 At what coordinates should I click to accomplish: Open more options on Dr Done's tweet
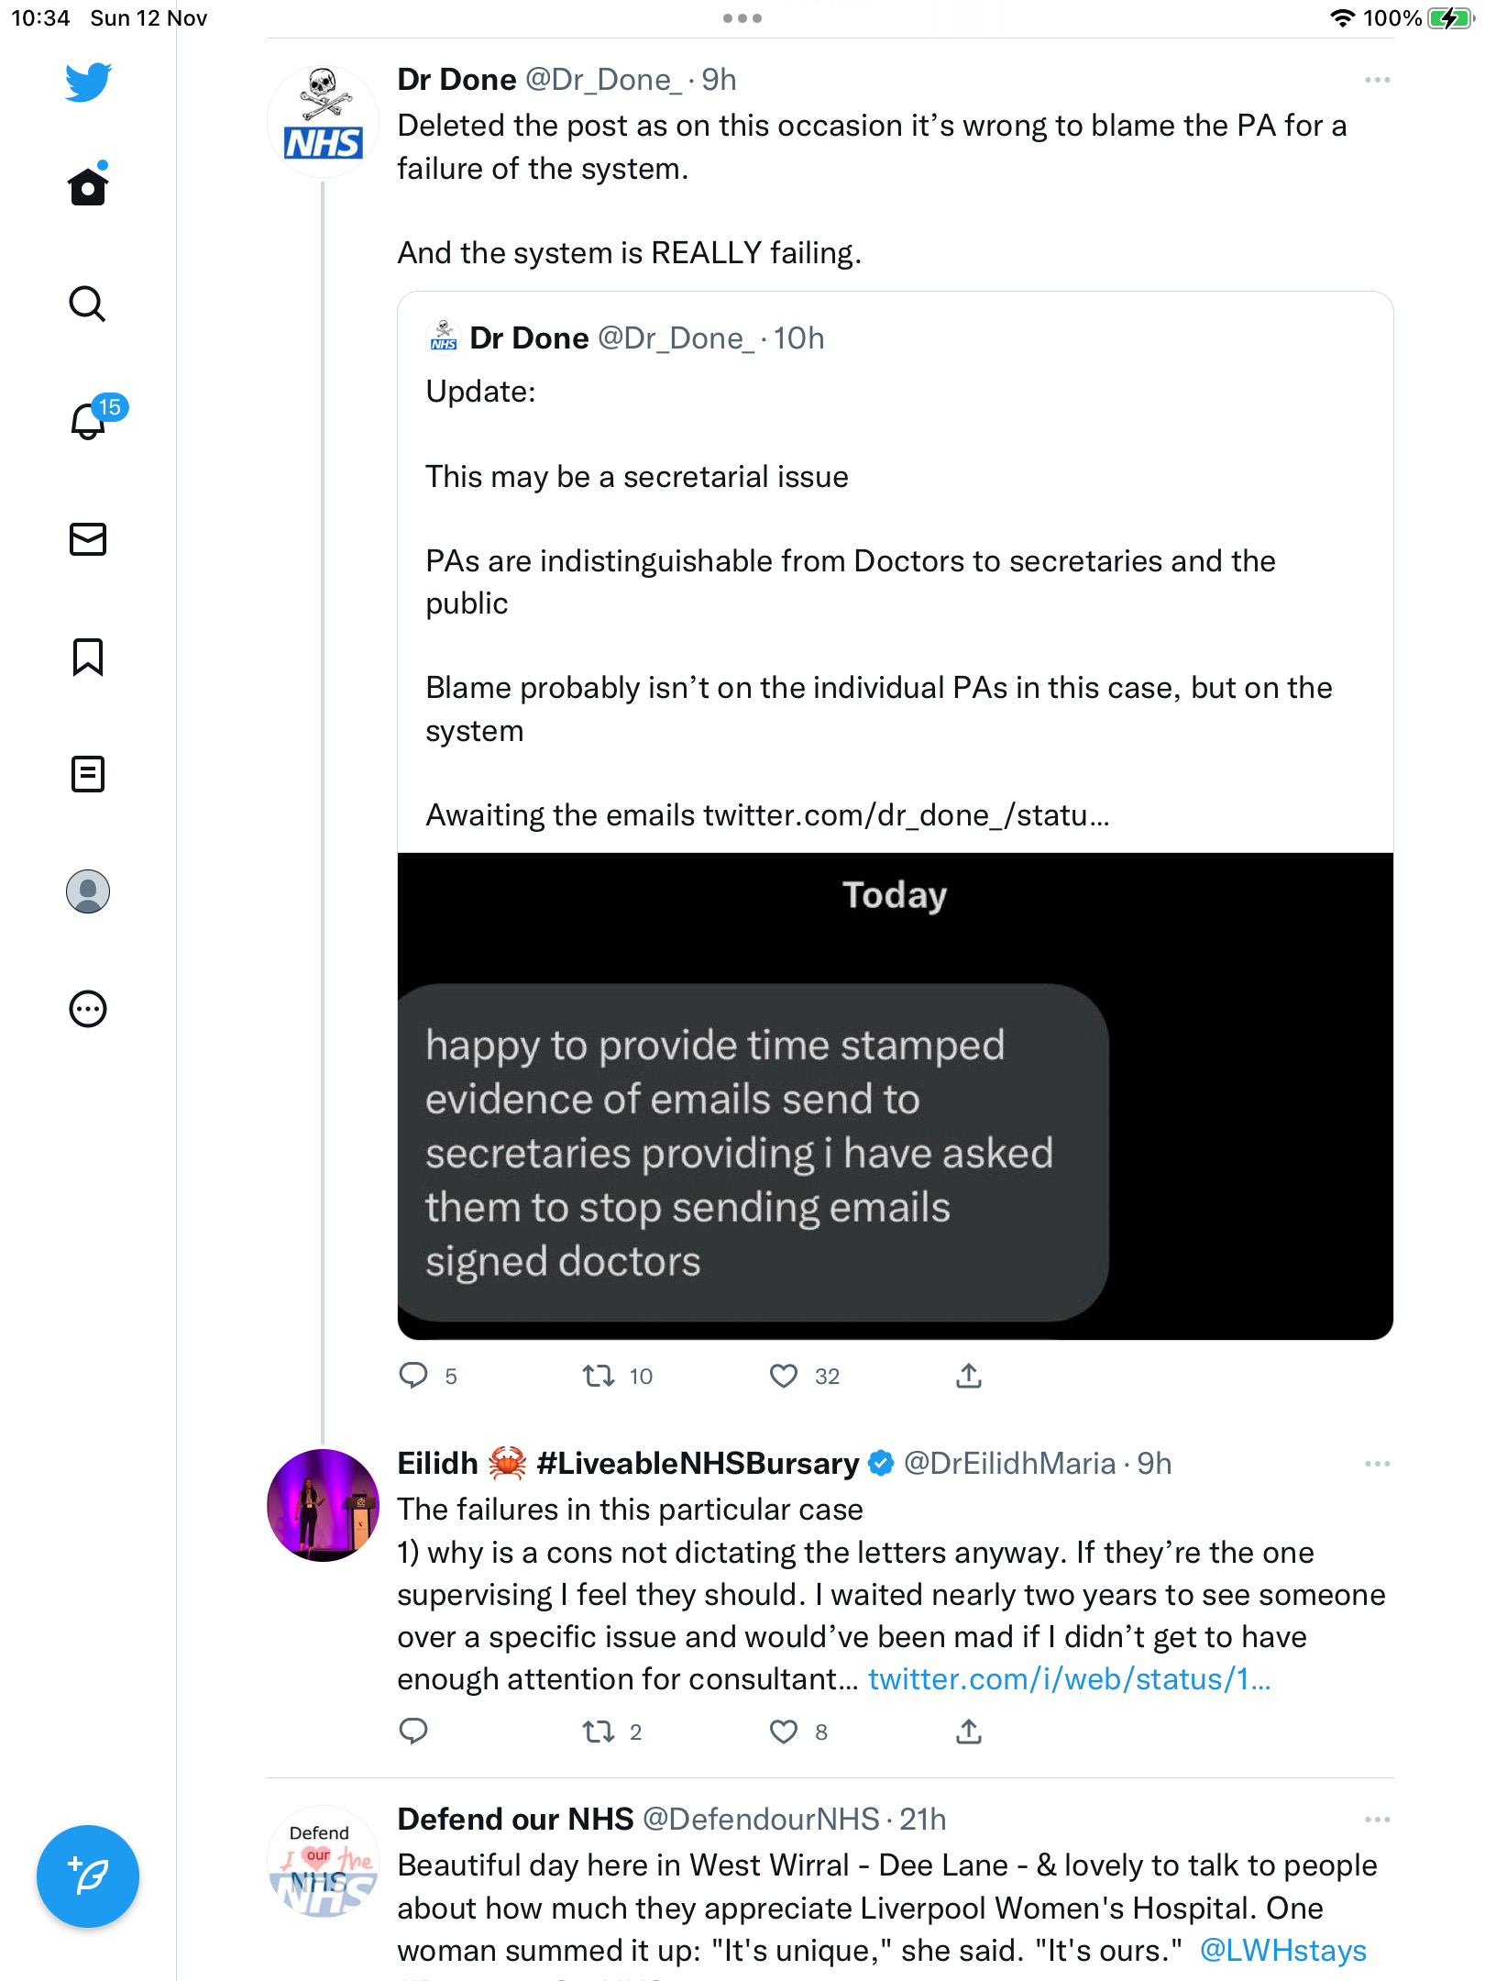tap(1377, 81)
